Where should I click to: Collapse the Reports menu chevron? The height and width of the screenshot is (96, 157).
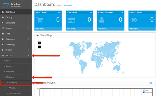click(29, 55)
